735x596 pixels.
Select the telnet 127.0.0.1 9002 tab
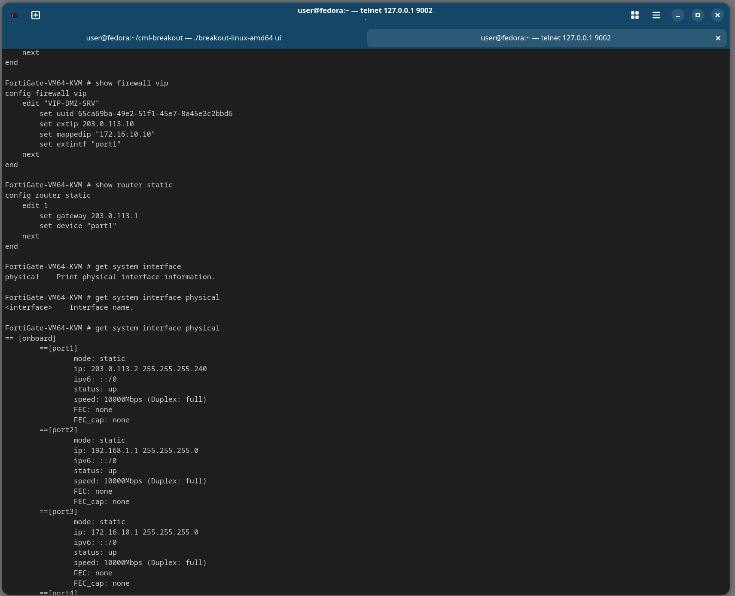tap(546, 38)
